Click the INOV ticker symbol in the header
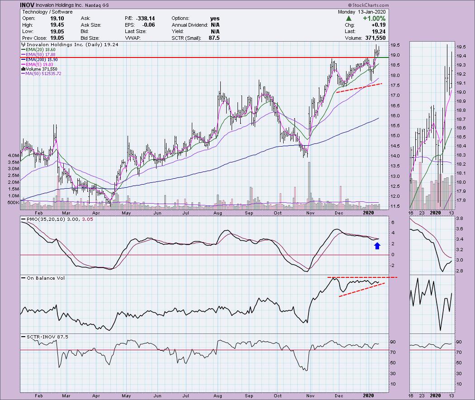 click(27, 5)
